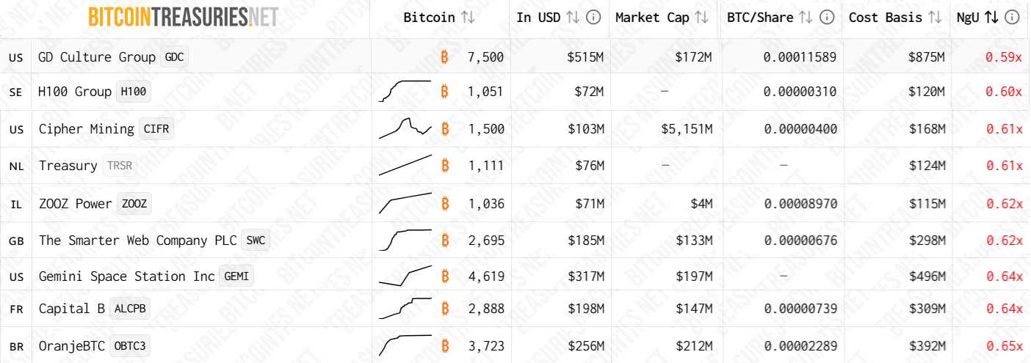The width and height of the screenshot is (1031, 363).
Task: Sort table by Bitcoin column arrows
Action: (x=468, y=18)
